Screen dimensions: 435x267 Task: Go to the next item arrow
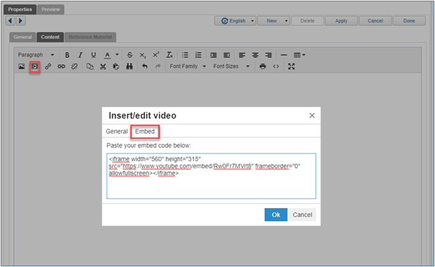[21, 21]
